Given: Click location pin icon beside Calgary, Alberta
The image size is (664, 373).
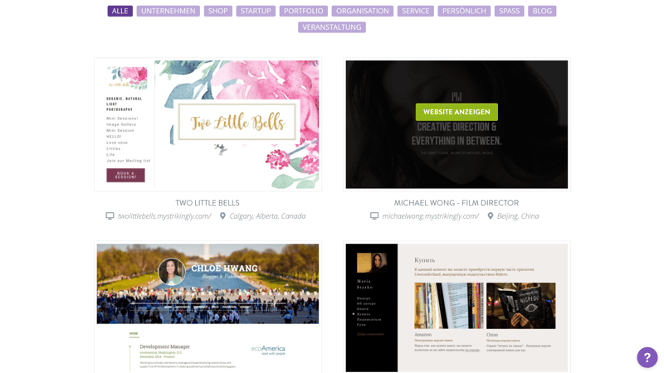Looking at the screenshot, I should click(222, 216).
